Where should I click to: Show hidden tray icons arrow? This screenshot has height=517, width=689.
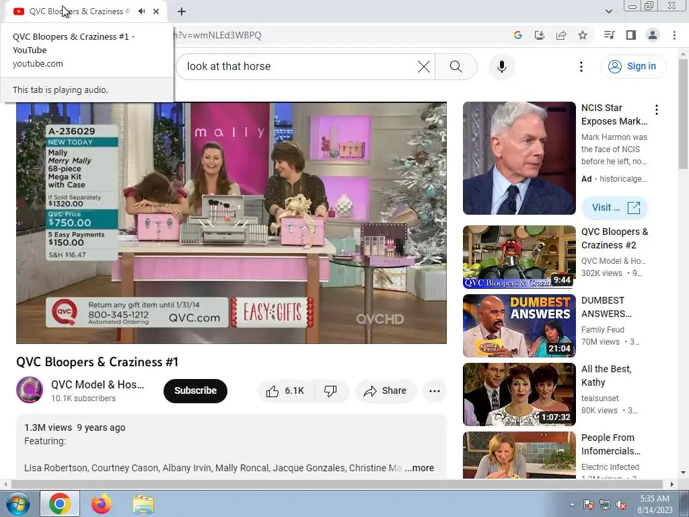572,504
